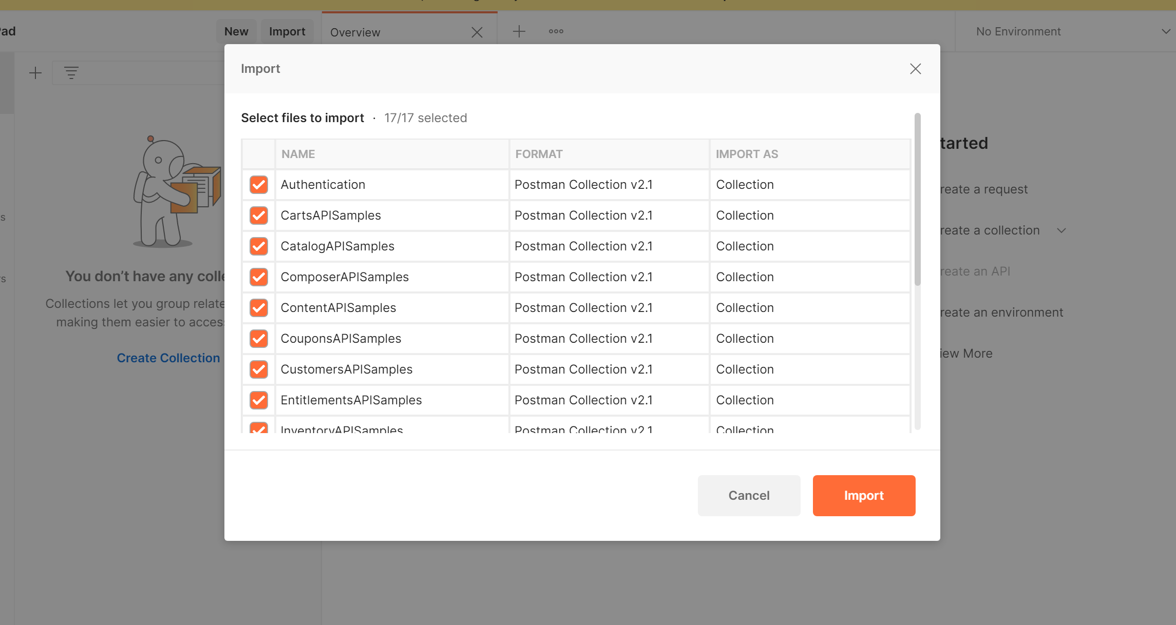This screenshot has width=1176, height=625.
Task: Click the Import tab in toolbar
Action: 286,31
